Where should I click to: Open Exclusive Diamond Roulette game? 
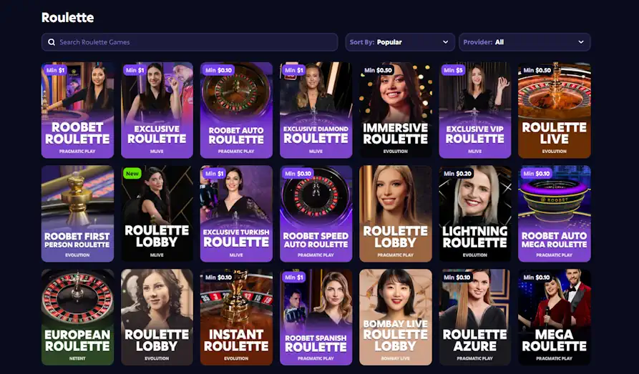[x=316, y=110]
